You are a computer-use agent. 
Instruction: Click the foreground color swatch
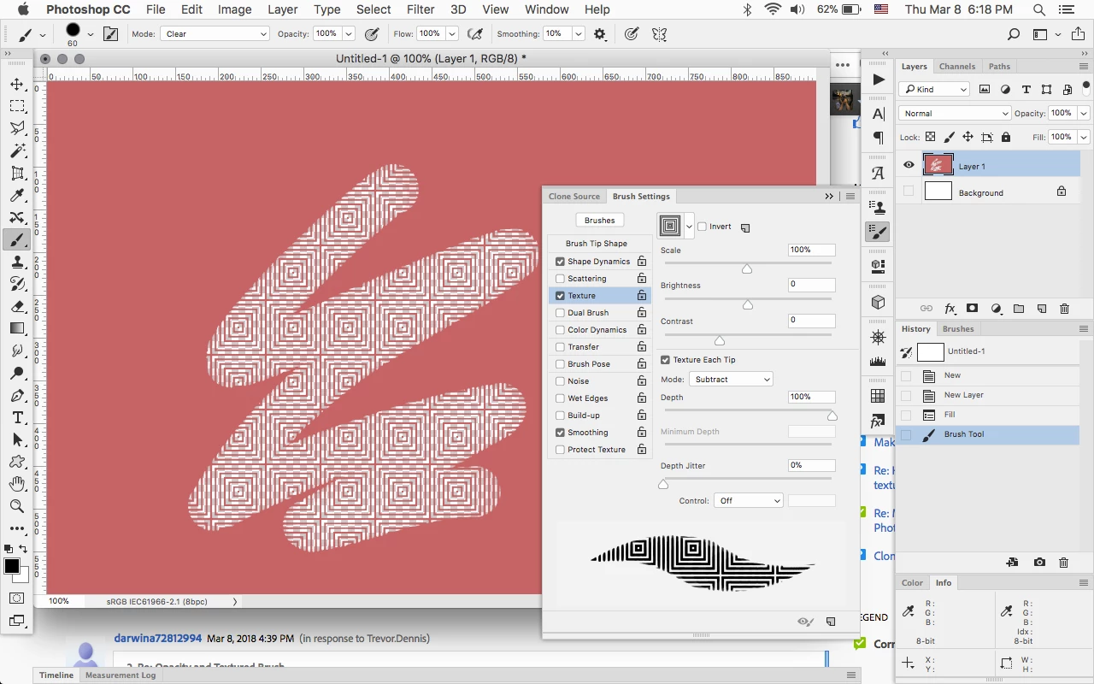point(11,566)
